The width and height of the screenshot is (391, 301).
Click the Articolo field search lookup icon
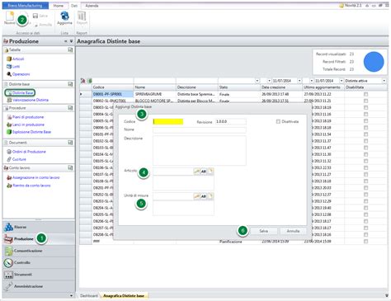tap(196, 172)
